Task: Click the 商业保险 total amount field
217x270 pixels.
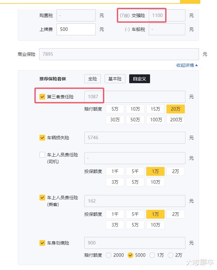Action: click(119, 54)
